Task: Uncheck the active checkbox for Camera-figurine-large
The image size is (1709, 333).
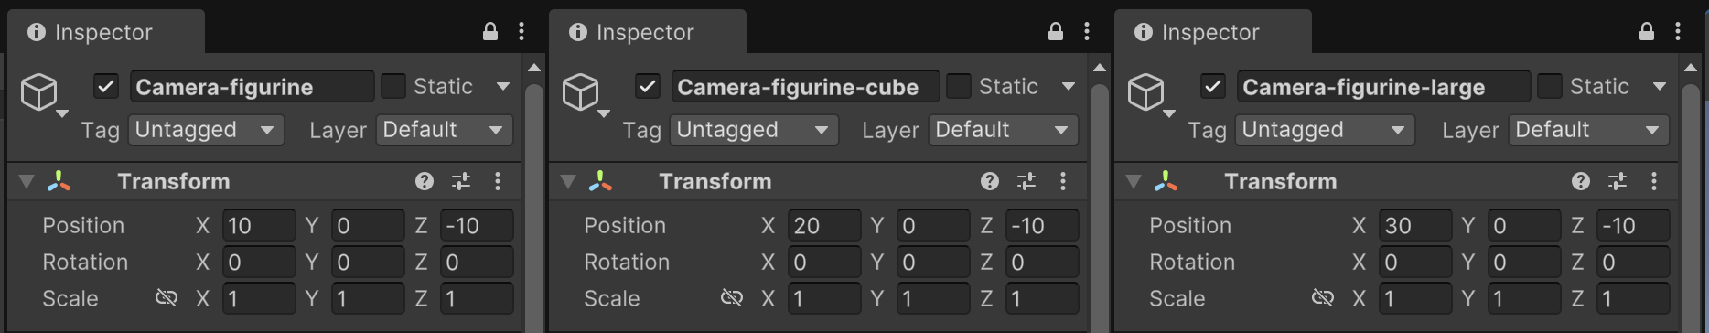Action: pyautogui.click(x=1213, y=87)
